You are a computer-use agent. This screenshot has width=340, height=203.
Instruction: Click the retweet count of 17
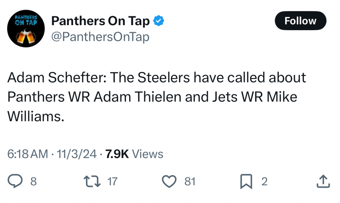click(x=112, y=182)
